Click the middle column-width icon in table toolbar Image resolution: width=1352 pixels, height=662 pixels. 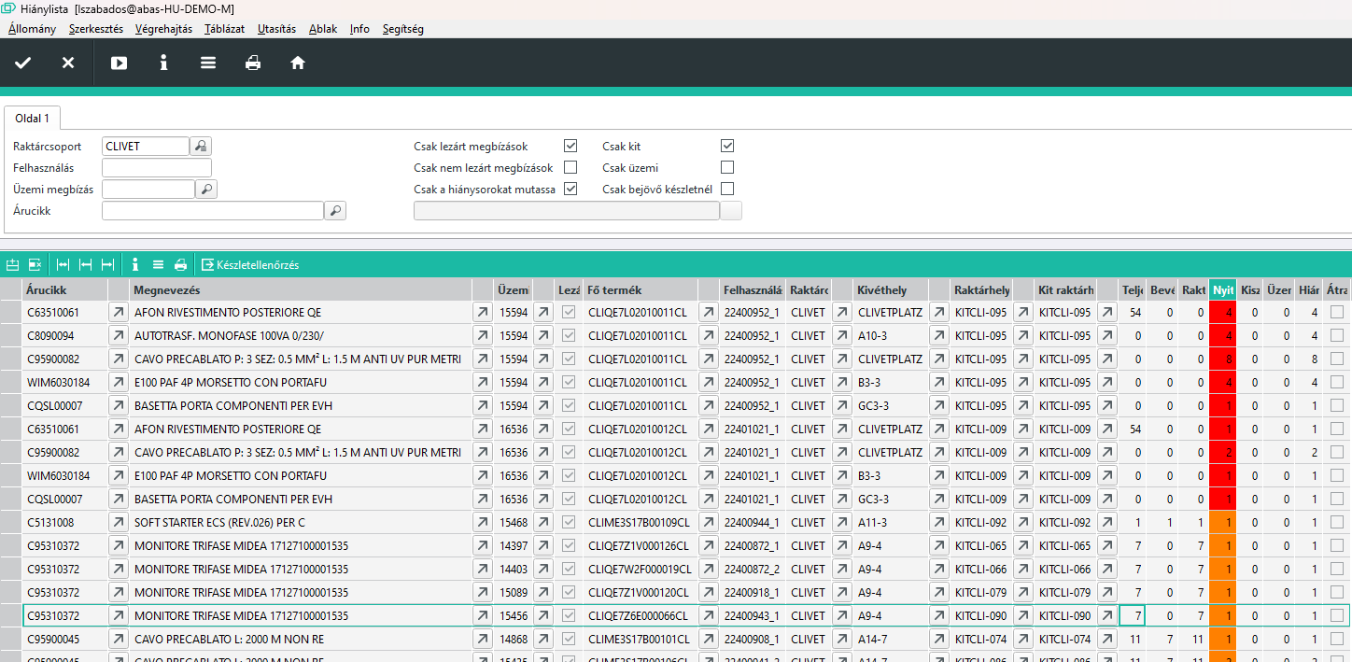coord(85,265)
